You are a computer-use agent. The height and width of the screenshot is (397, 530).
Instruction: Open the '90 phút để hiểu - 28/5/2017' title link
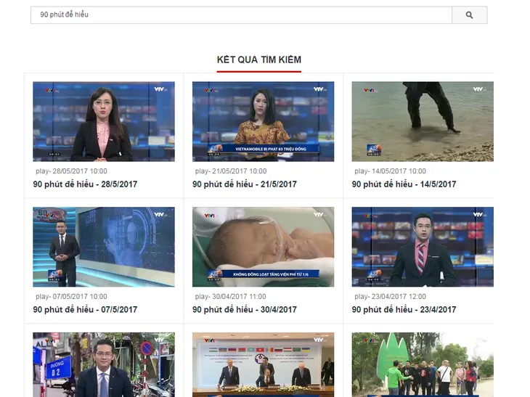click(x=85, y=184)
